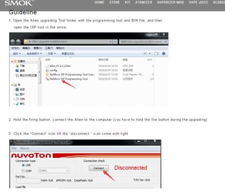Click the NuMicro ISP Programming Tool application icon
Screen dimensions: 225x196
click(x=47, y=79)
